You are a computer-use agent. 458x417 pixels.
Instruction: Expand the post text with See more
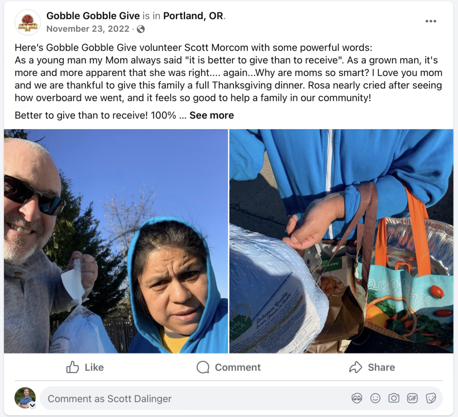pos(212,115)
